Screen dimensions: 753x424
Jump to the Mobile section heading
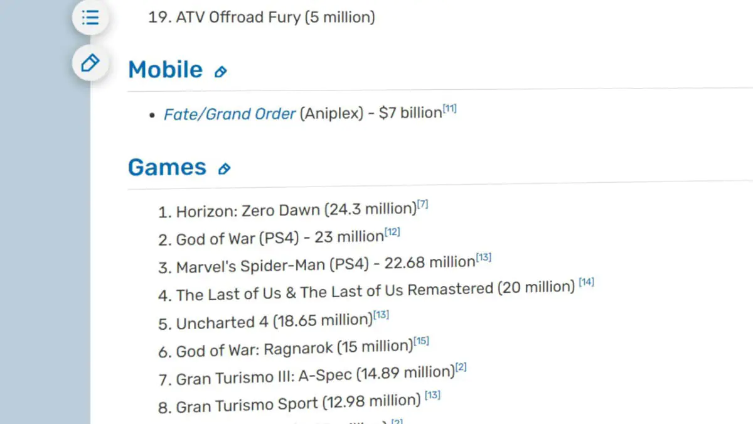165,70
